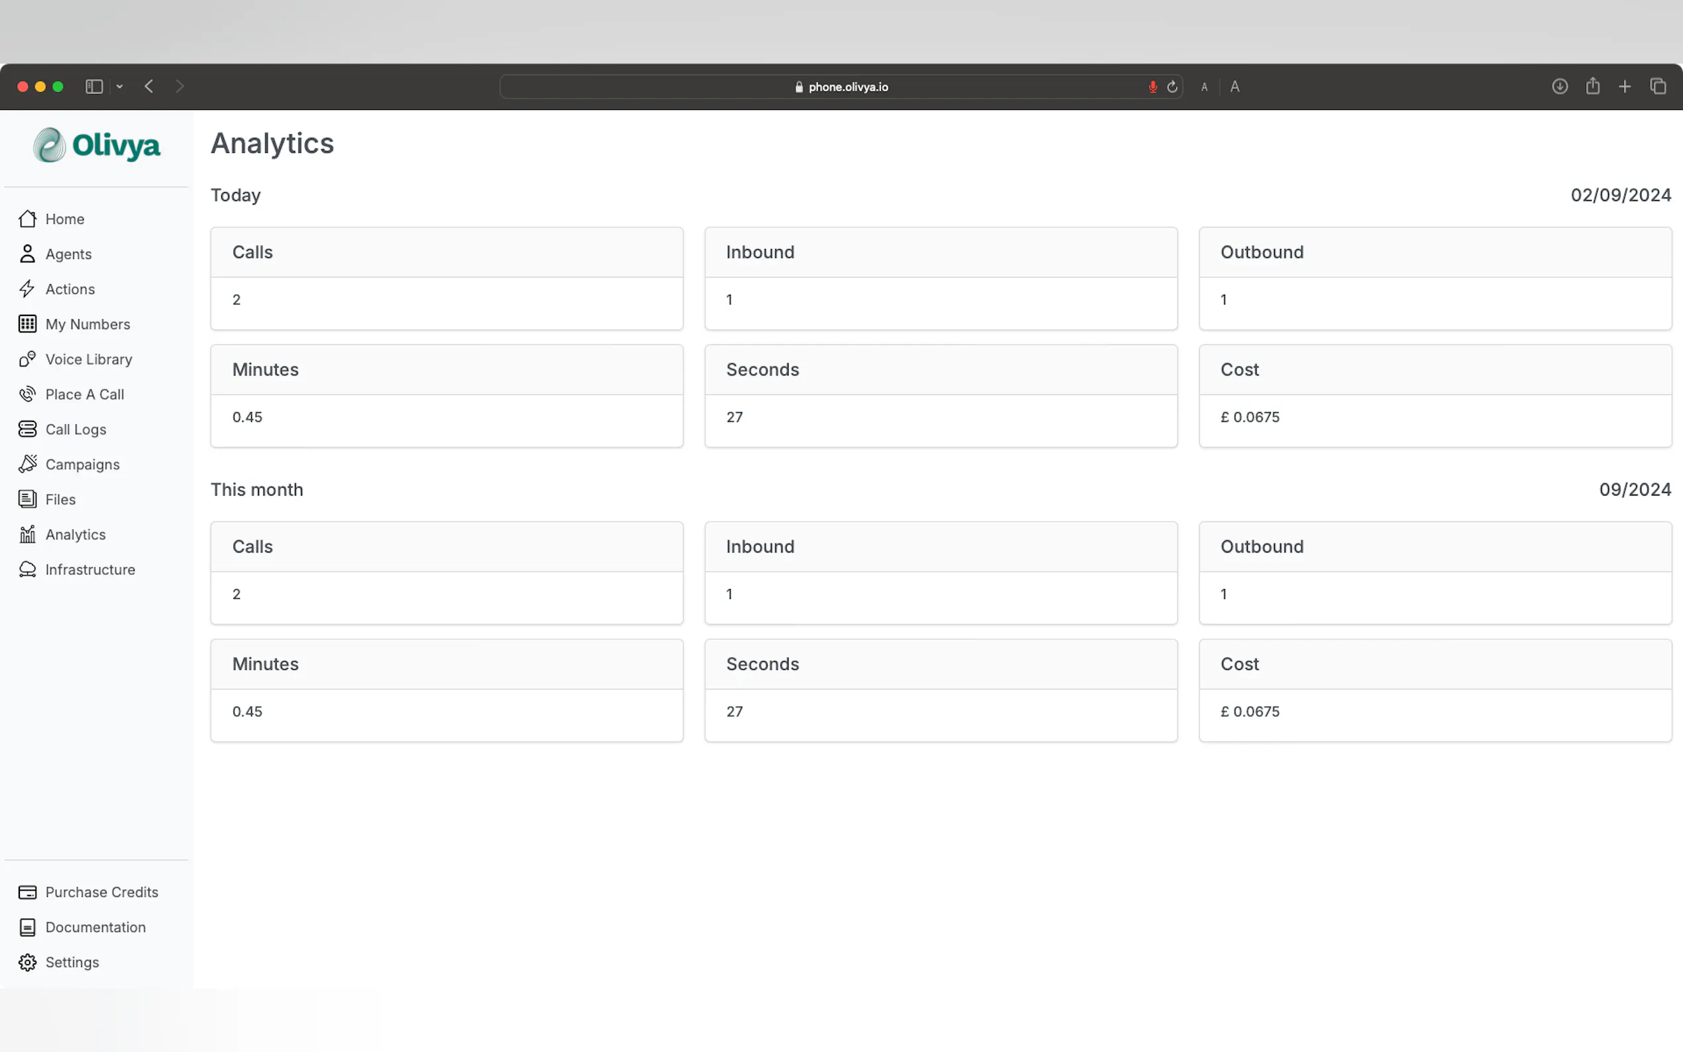The image size is (1683, 1052).
Task: Toggle the microphone indicator in the address bar
Action: (1153, 87)
